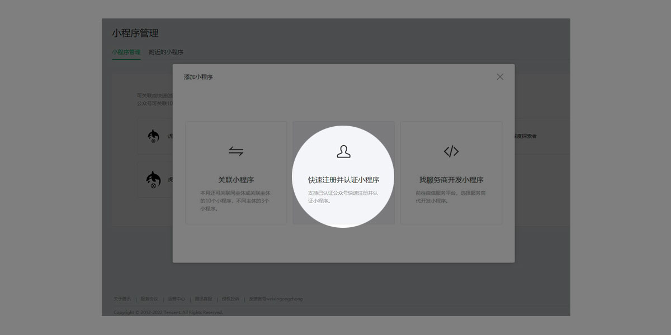
Task: Open the 腾讯客服 footer link
Action: pyautogui.click(x=203, y=299)
